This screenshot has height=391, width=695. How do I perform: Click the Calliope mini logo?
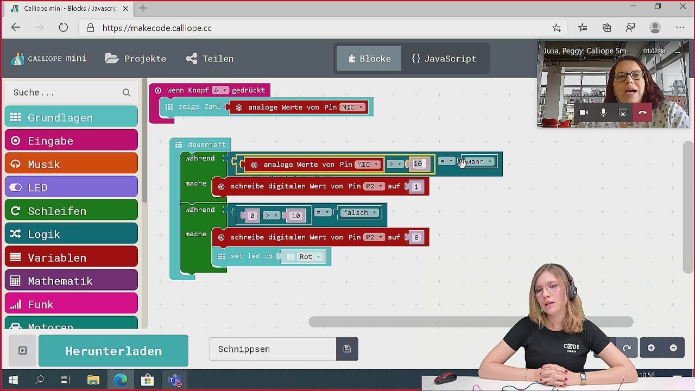pos(48,59)
